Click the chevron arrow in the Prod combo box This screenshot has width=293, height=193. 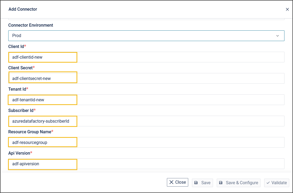pyautogui.click(x=277, y=36)
